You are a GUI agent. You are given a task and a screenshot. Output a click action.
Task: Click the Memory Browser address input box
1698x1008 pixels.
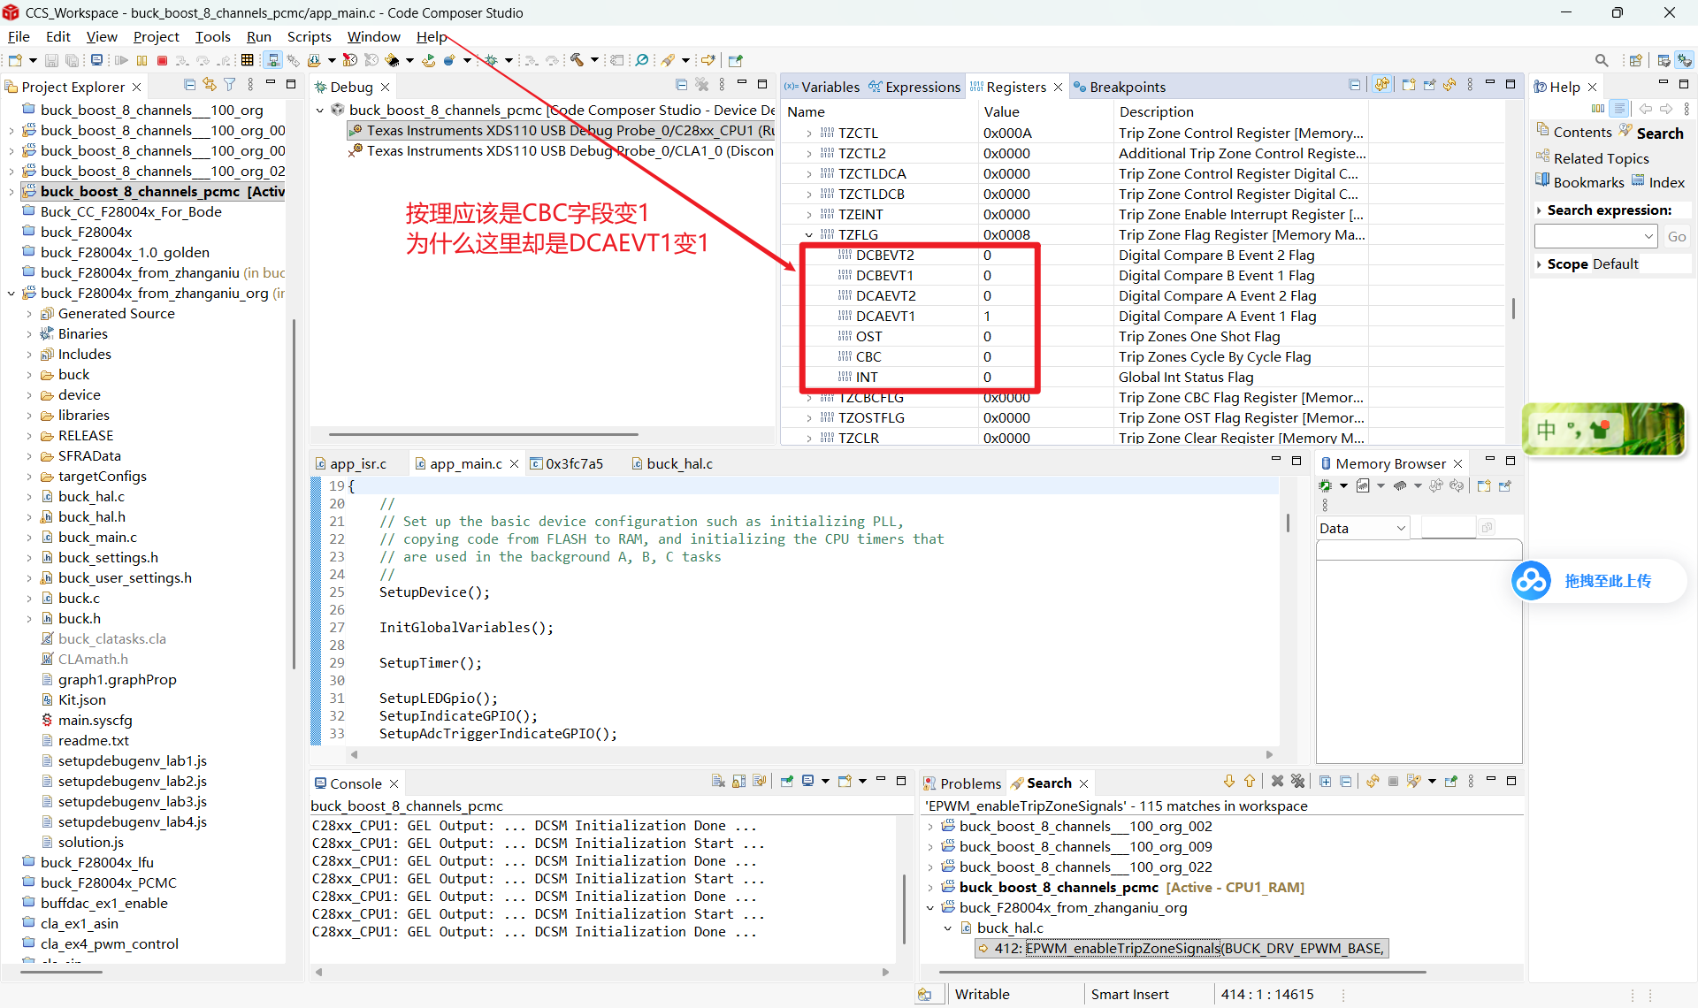(x=1449, y=528)
